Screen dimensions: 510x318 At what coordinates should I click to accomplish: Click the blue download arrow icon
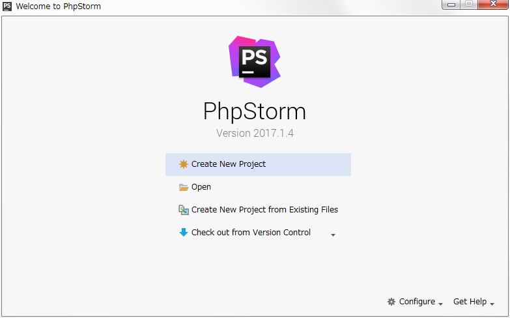184,232
